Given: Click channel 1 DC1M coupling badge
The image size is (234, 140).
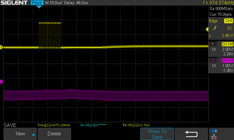Looking at the screenshot, I should click(x=228, y=44).
